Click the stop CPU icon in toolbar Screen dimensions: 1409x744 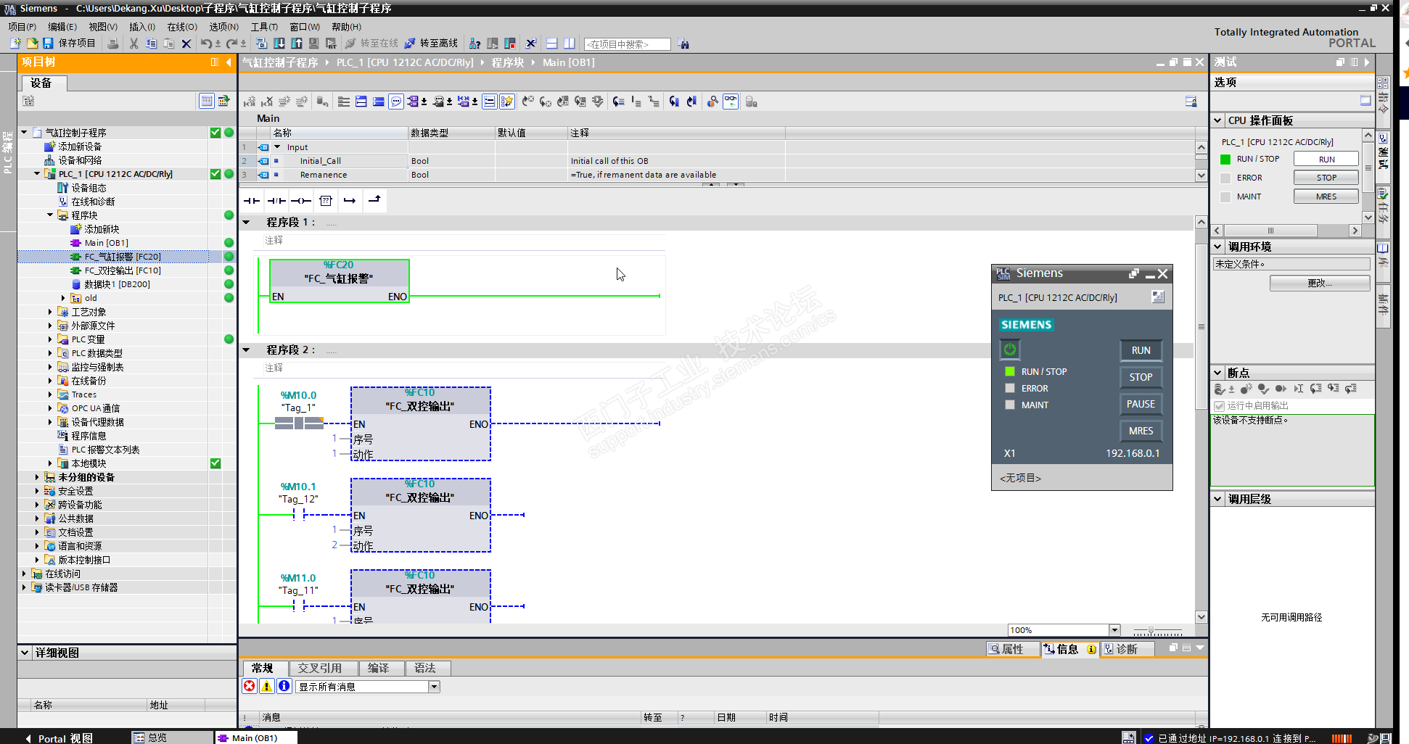510,44
